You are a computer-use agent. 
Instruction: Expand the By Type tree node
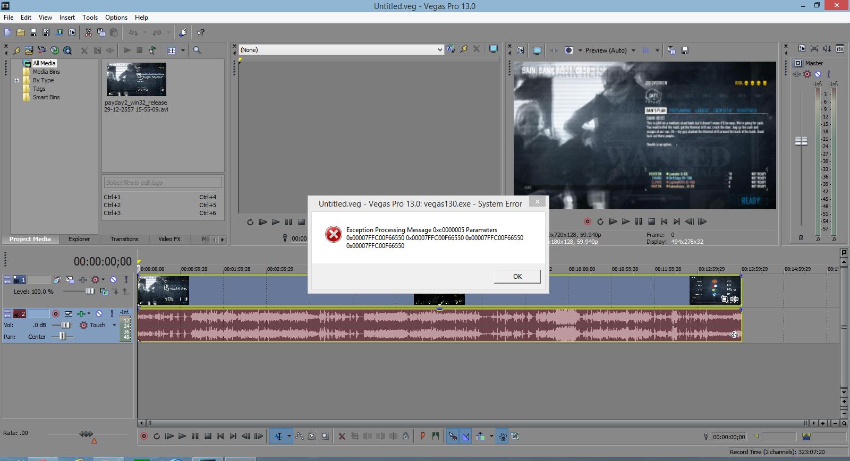point(16,81)
